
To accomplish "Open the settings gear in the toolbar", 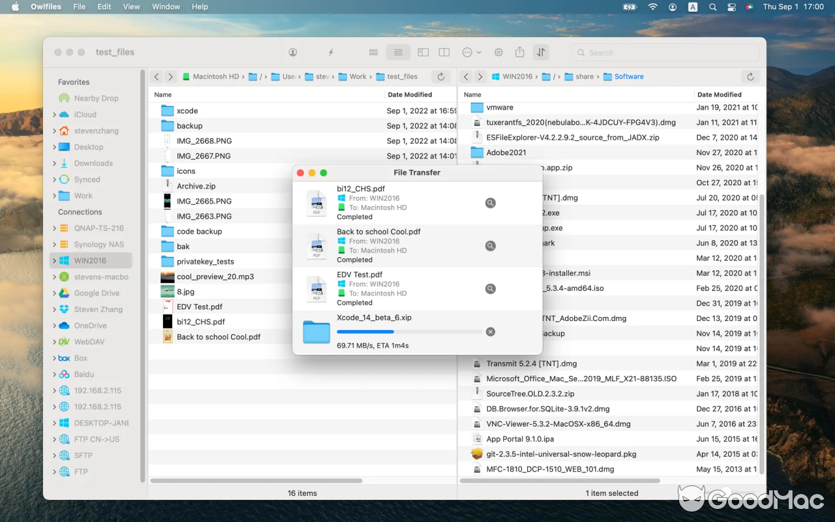I will point(498,52).
